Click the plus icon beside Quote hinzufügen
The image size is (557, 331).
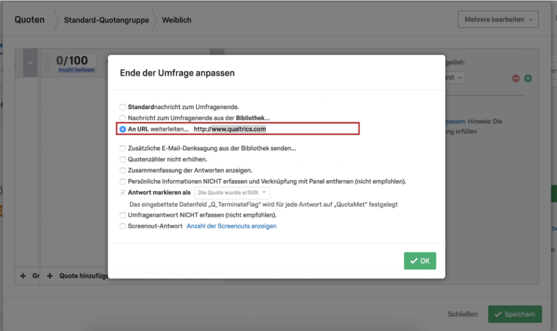click(x=49, y=276)
